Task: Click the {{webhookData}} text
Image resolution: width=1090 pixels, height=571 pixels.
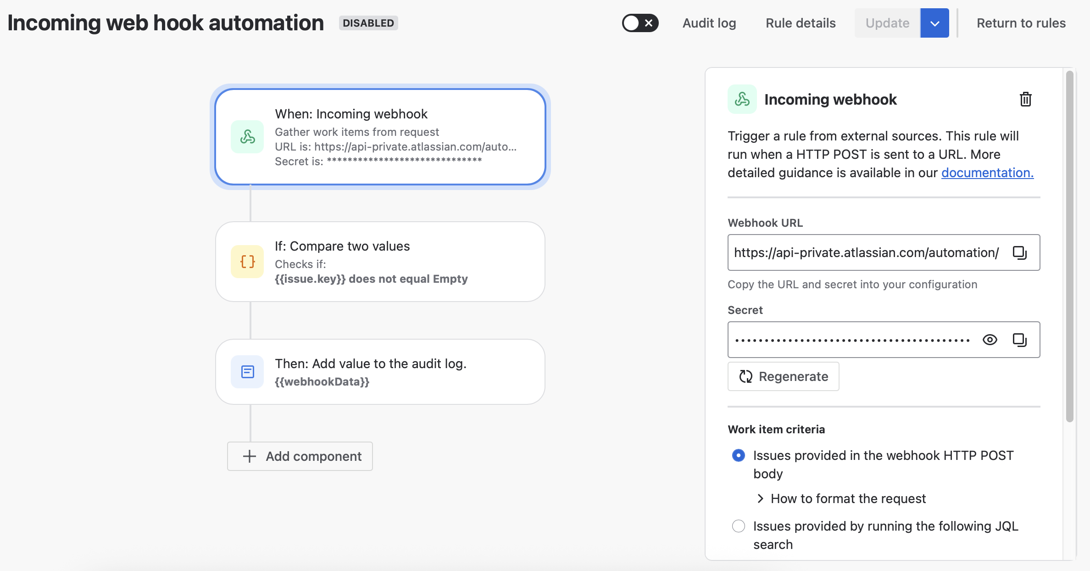Action: pyautogui.click(x=322, y=381)
